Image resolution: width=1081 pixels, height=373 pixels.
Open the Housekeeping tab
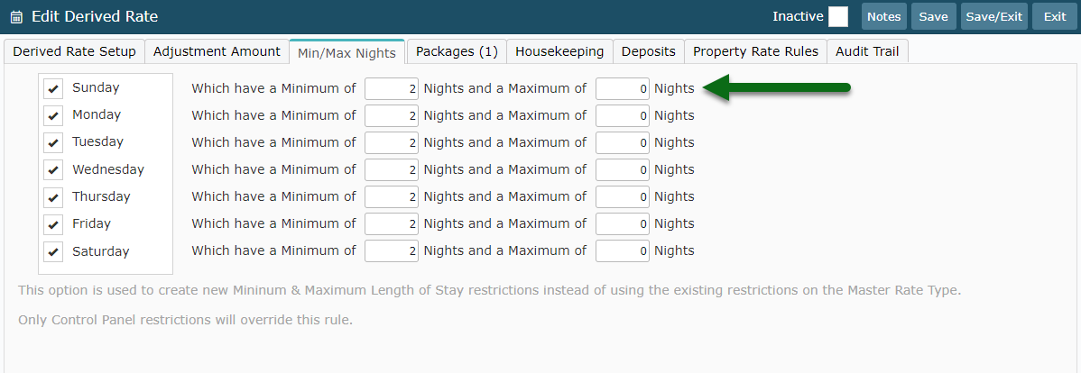point(559,51)
